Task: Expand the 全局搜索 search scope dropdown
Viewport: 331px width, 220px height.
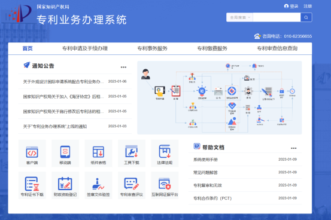Action: (240, 17)
